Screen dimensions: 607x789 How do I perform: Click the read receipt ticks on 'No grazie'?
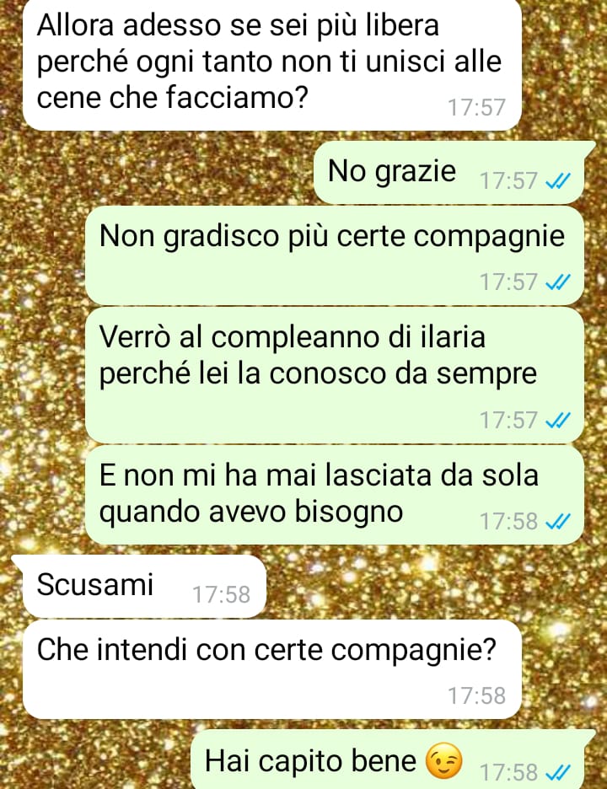click(x=558, y=180)
